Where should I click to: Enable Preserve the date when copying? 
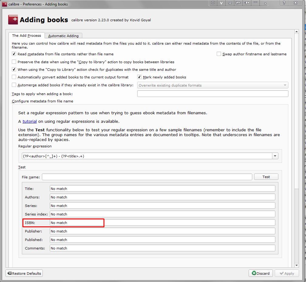click(x=14, y=62)
